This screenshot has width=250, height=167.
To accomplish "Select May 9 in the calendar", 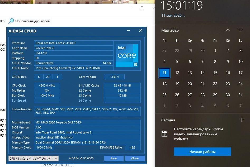I will coord(228,62).
